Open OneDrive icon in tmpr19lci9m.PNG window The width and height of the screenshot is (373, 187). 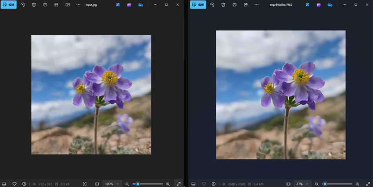coord(330,4)
